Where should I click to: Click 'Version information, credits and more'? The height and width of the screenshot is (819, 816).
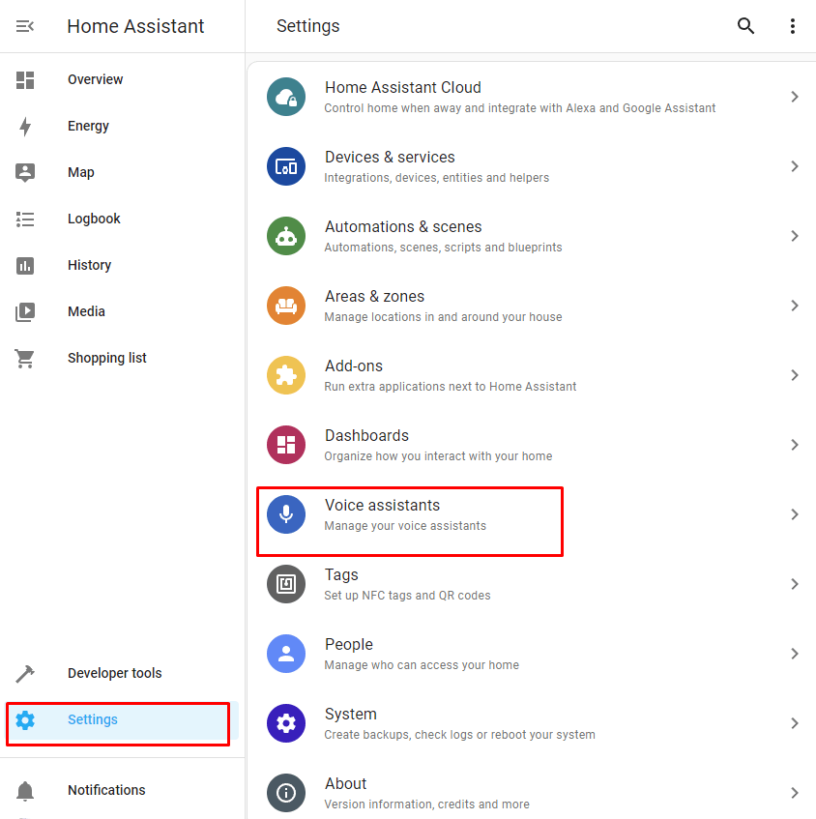point(426,804)
